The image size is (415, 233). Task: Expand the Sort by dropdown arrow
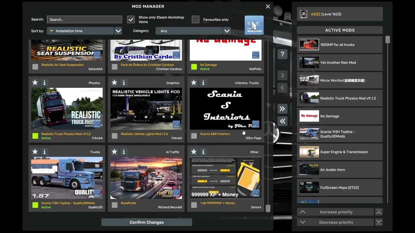[x=118, y=31]
